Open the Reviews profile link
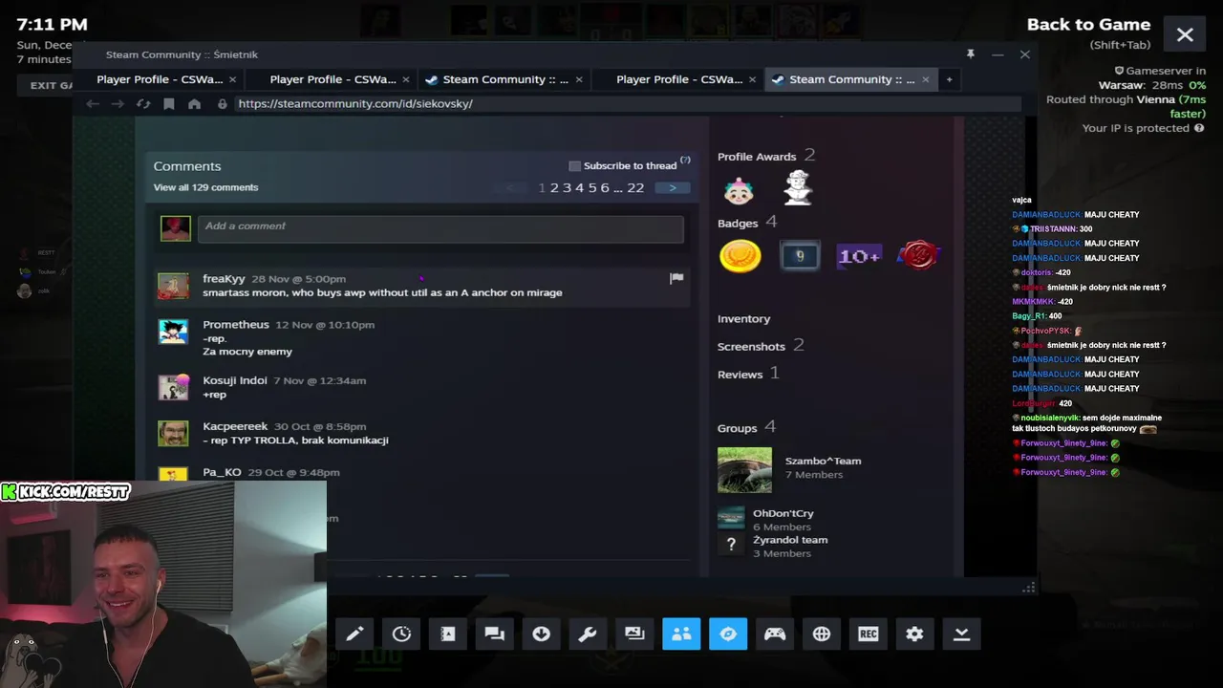1223x688 pixels. click(x=740, y=375)
